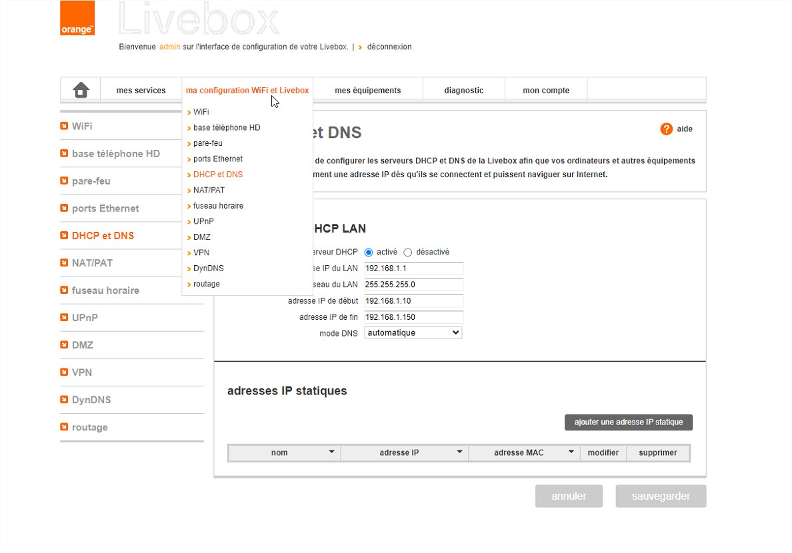The width and height of the screenshot is (792, 553).
Task: Click the arrow icon beside sidebar fuseau horaire
Action: point(64,290)
